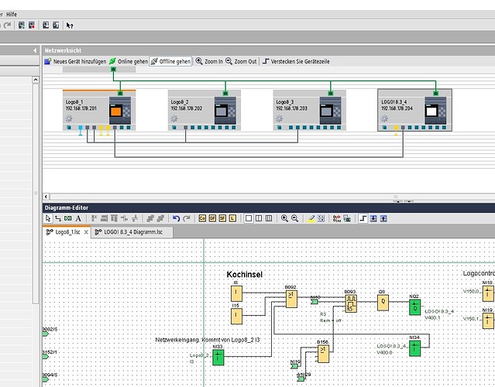Click the redo icon in Diagramm-Editor toolbar

tap(187, 218)
